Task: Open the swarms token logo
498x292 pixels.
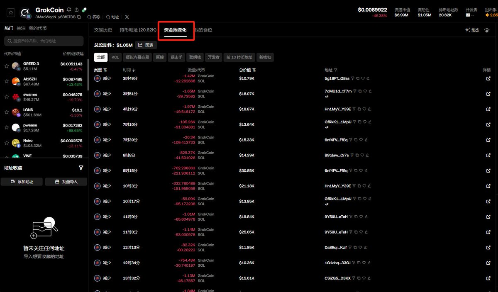Action: [16, 97]
